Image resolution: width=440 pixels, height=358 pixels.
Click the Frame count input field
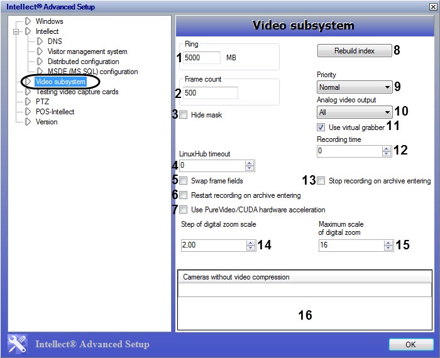click(x=211, y=93)
